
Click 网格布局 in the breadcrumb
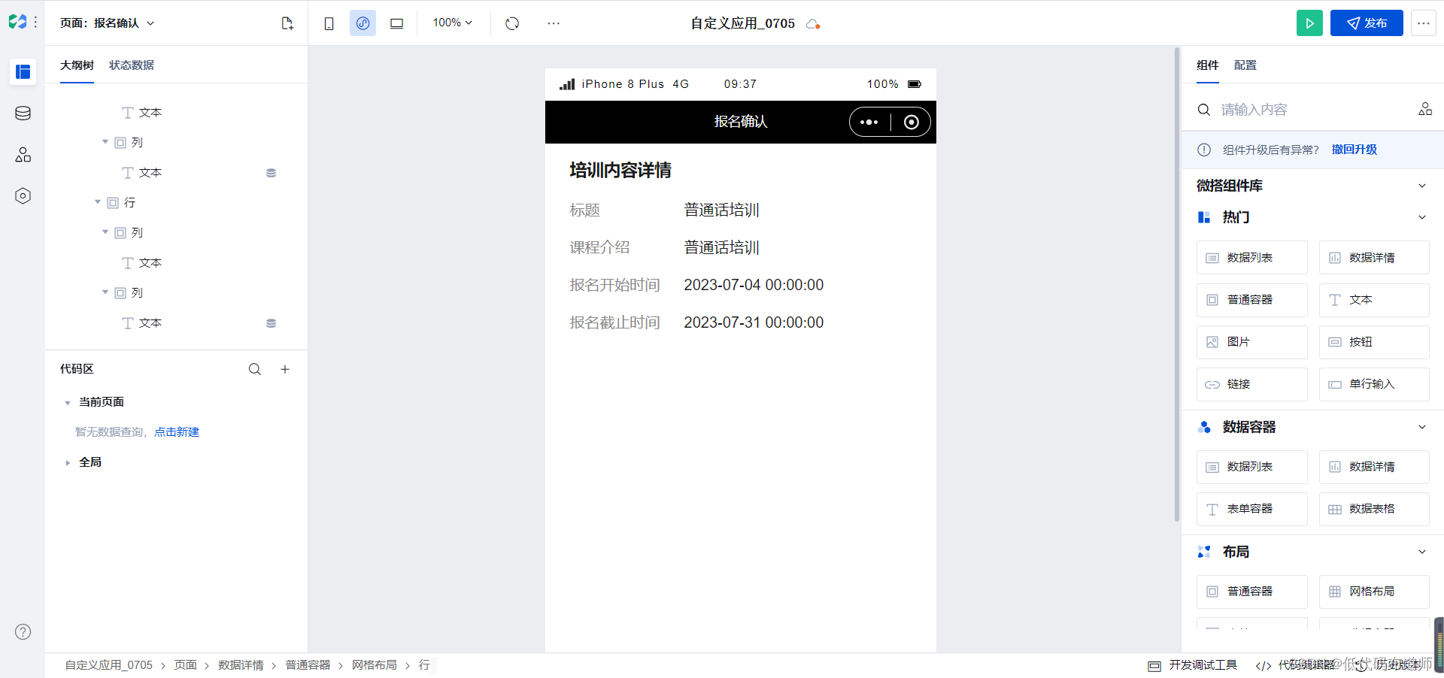click(x=375, y=665)
